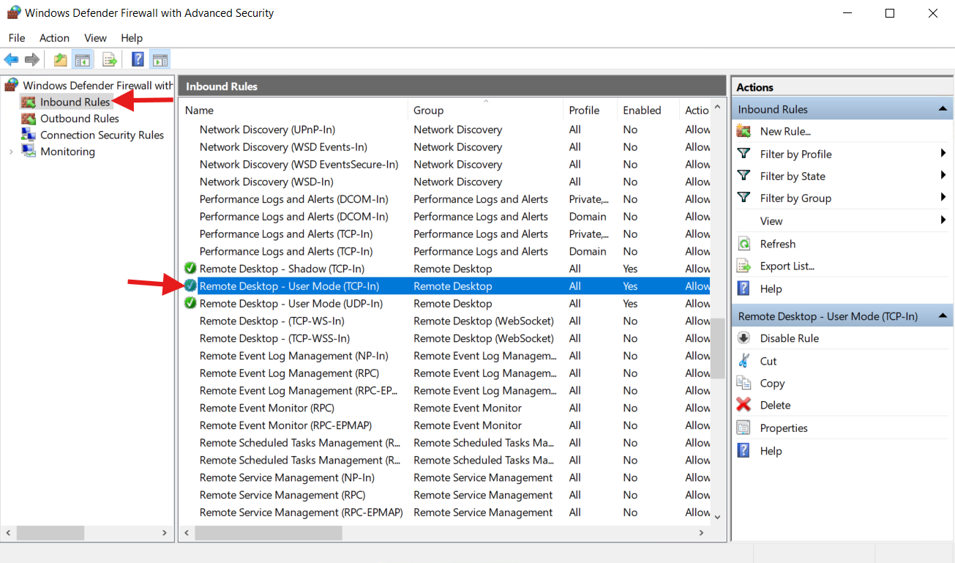Click the blue Help toolbar icon
This screenshot has height=563, width=955.
138,59
